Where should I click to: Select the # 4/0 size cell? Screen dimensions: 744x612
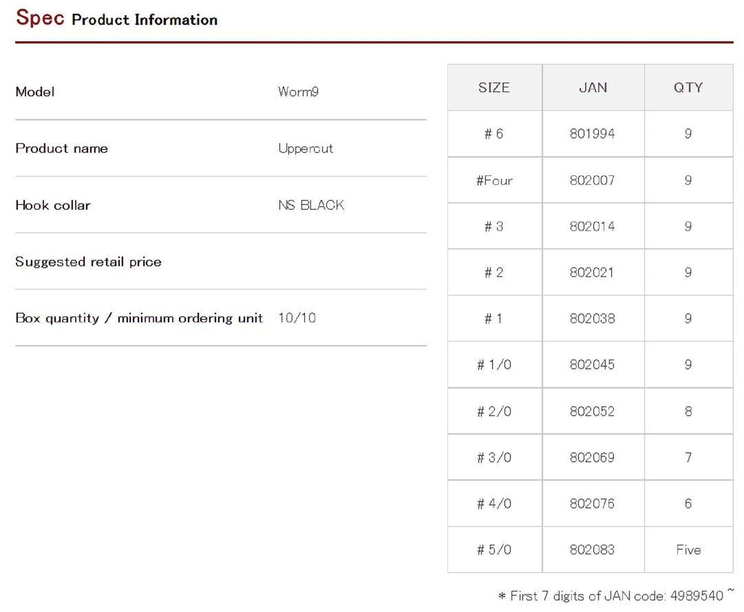494,504
